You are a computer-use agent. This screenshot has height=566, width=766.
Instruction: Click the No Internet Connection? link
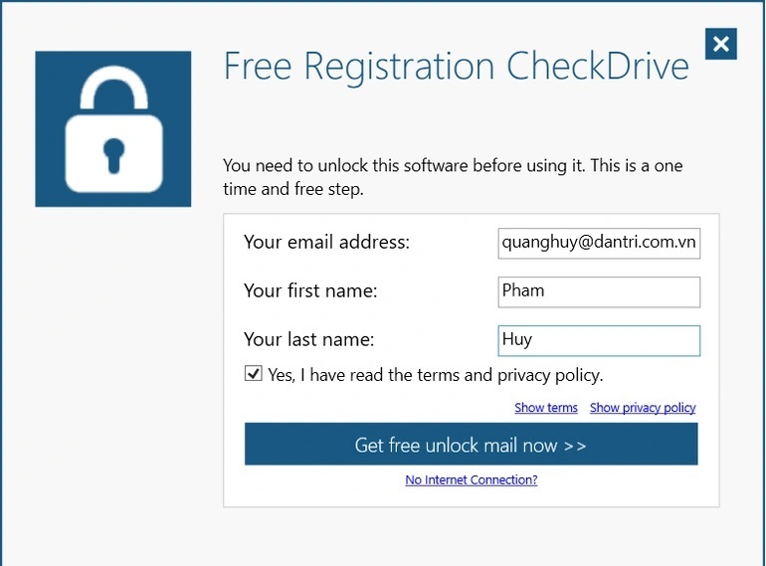click(472, 479)
